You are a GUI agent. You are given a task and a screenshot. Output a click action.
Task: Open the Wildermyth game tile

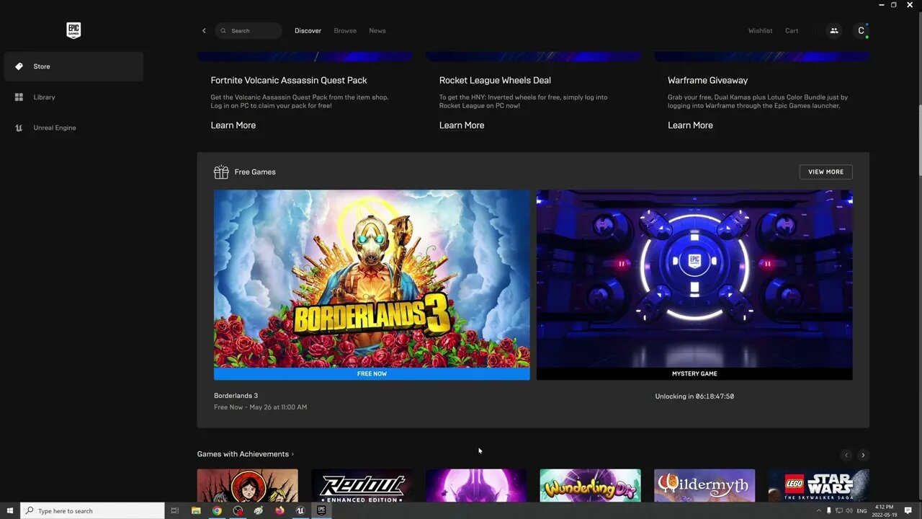[x=704, y=486]
